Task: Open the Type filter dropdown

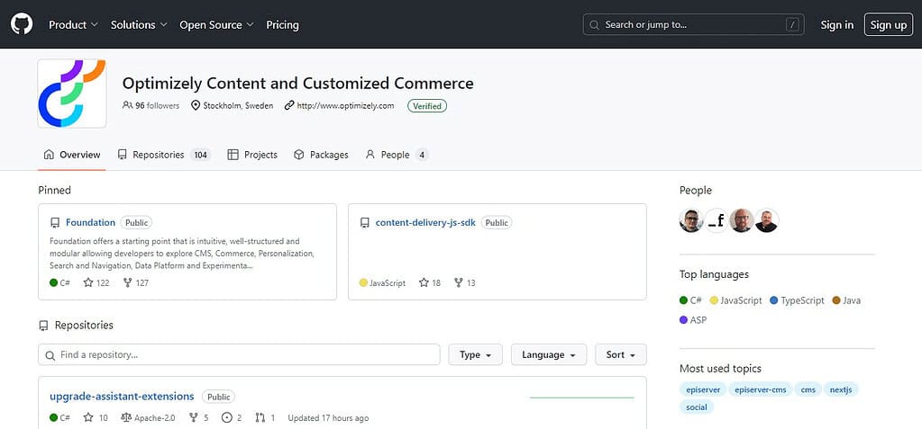Action: point(476,354)
